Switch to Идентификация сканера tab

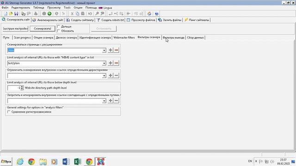click(95, 38)
